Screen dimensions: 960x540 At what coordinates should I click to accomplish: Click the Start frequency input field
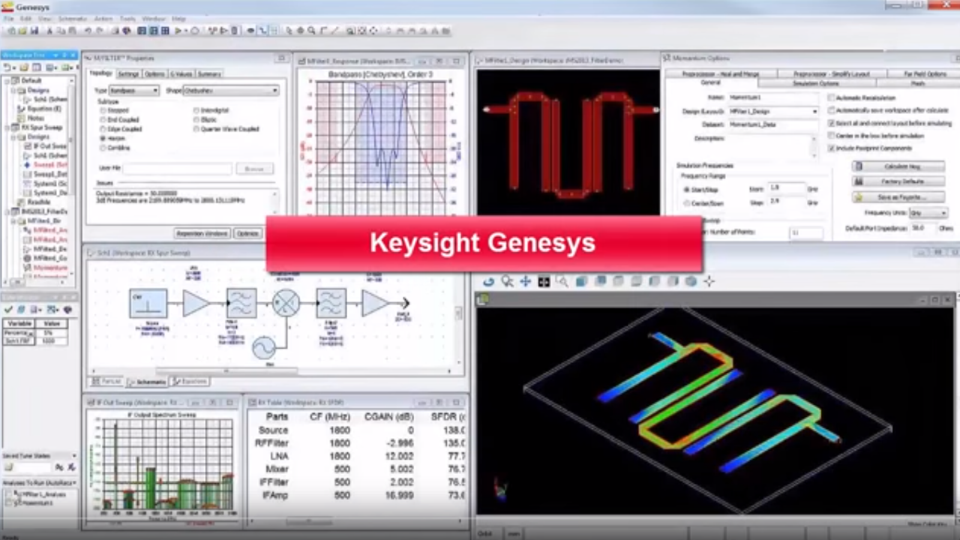(x=784, y=189)
